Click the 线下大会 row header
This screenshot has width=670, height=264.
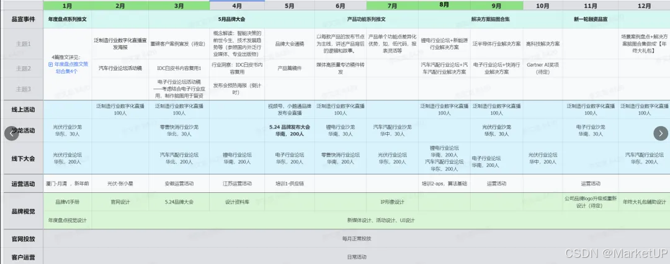tap(24, 158)
